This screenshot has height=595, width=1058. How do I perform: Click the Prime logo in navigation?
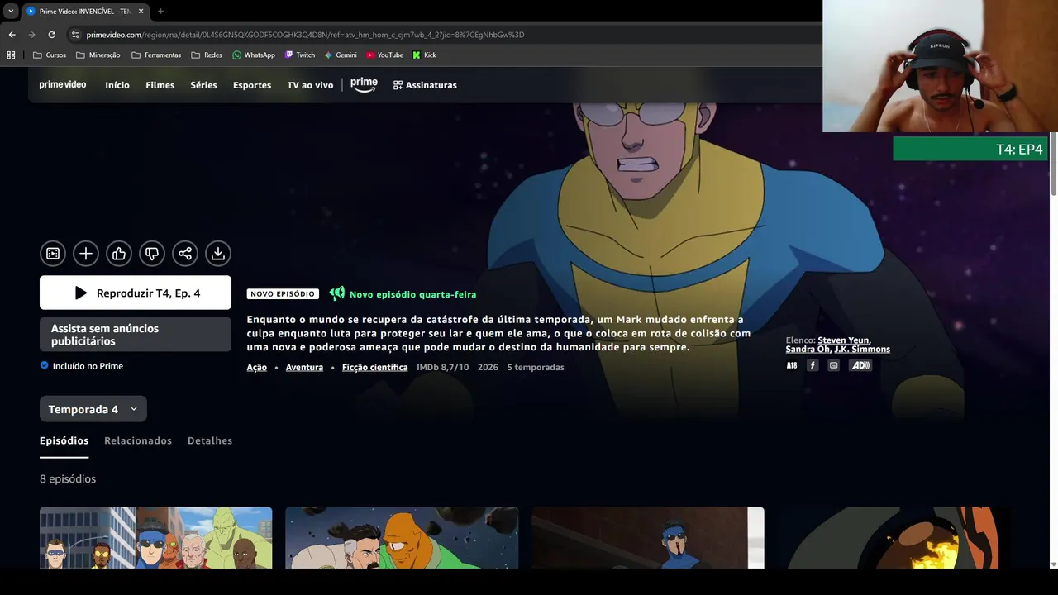pos(364,84)
